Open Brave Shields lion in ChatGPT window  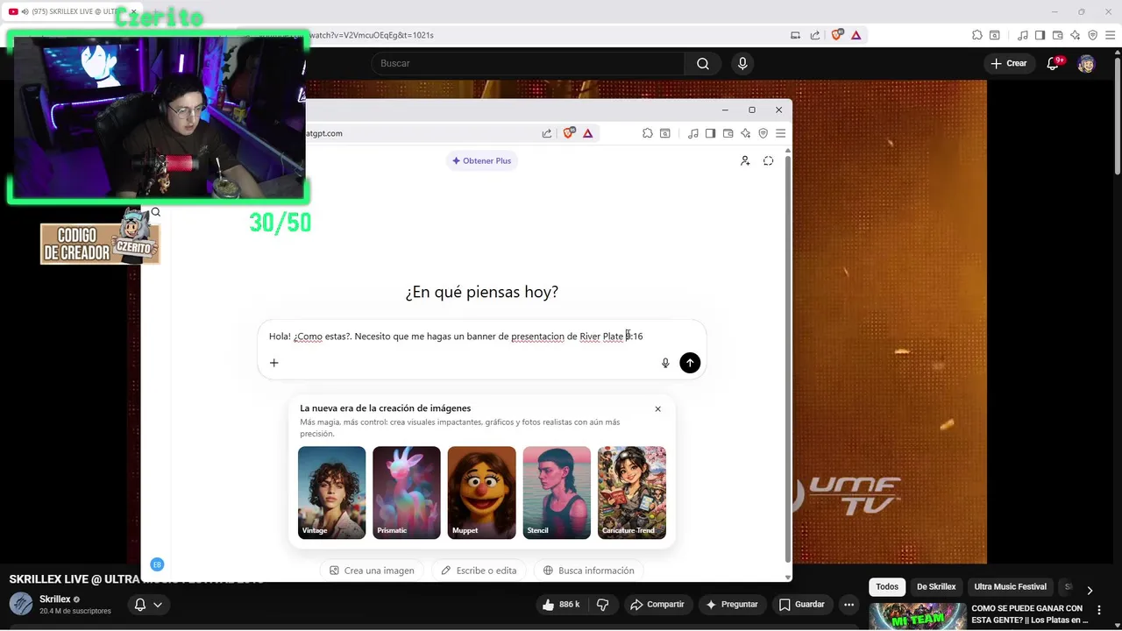[569, 133]
